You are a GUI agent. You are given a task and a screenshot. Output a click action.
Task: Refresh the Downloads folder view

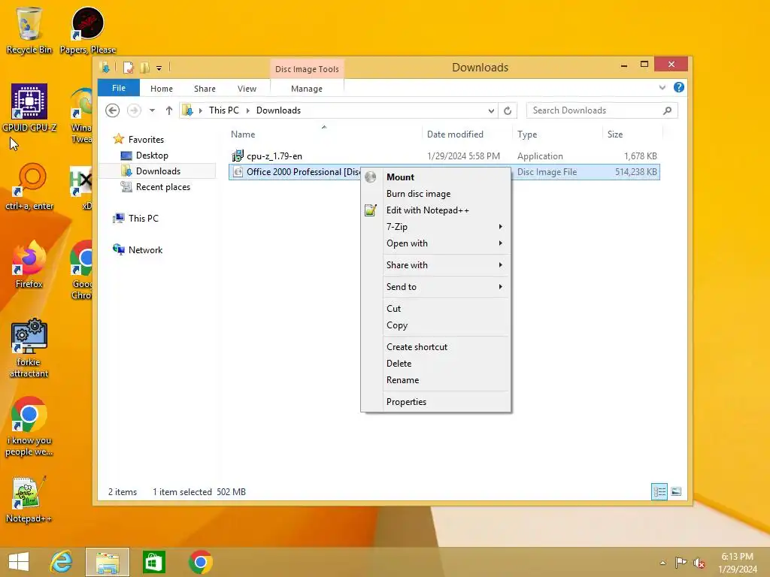click(508, 110)
